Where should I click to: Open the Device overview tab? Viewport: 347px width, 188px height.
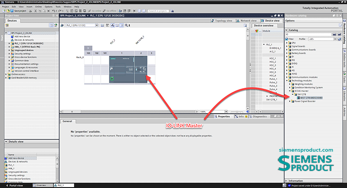(x=263, y=26)
